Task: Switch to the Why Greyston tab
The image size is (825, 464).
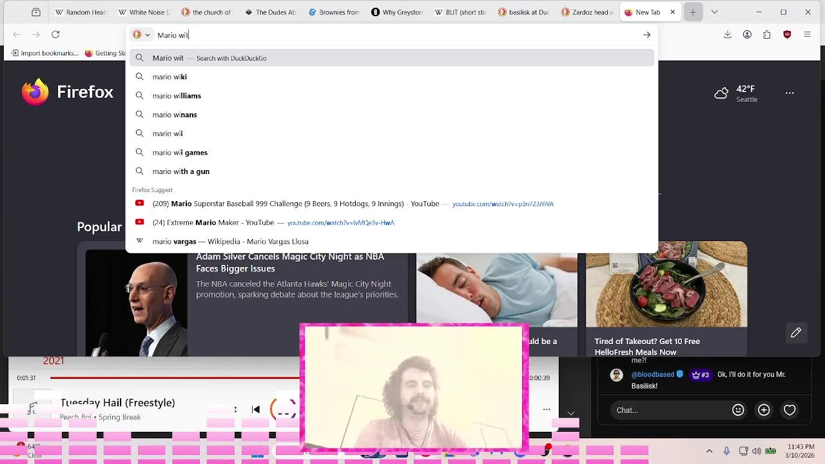Action: (x=396, y=12)
